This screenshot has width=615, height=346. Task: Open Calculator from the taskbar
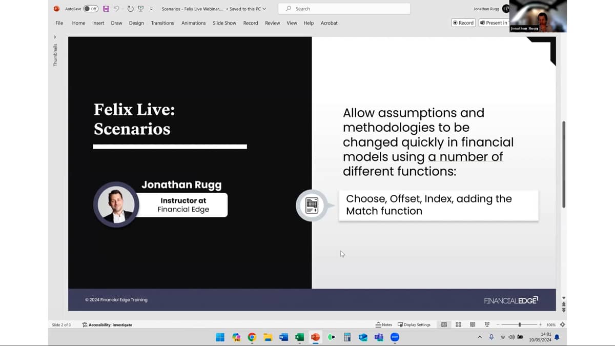tap(347, 337)
